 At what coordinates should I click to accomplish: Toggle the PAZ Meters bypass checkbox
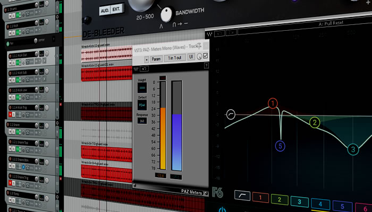coord(206,56)
